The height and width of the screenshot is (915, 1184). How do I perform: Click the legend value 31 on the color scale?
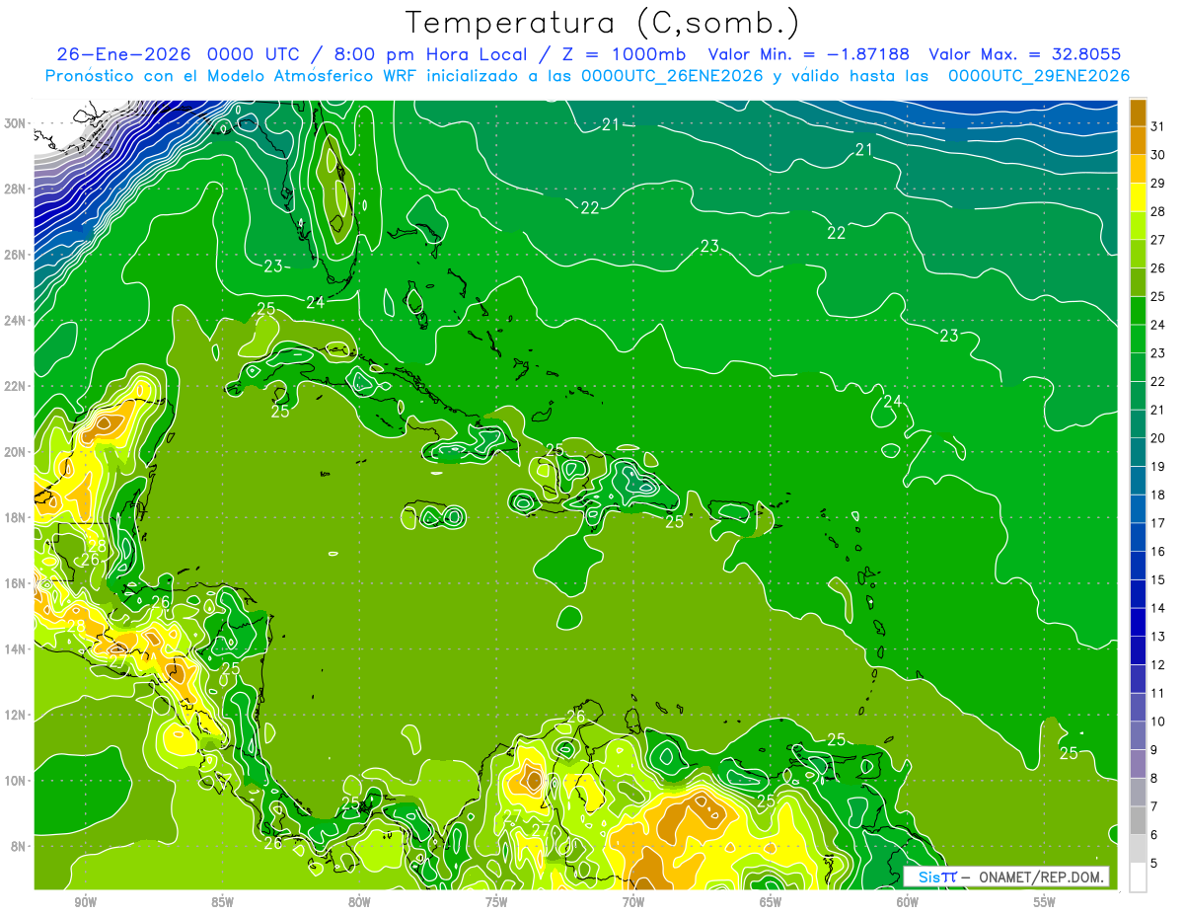tap(1158, 125)
